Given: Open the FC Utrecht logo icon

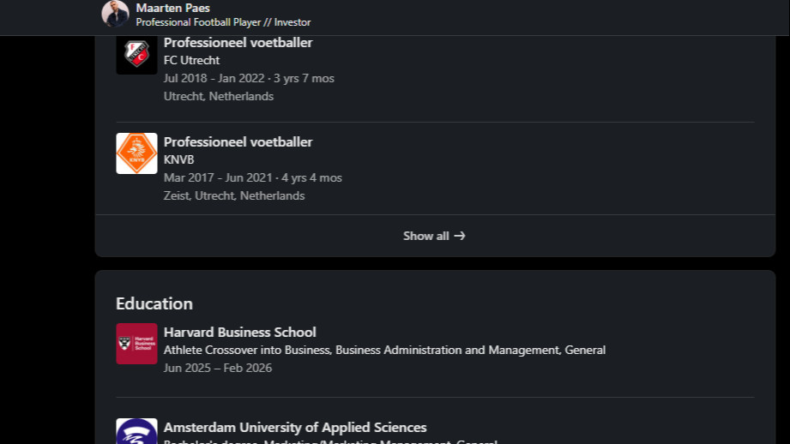Looking at the screenshot, I should click(x=136, y=54).
